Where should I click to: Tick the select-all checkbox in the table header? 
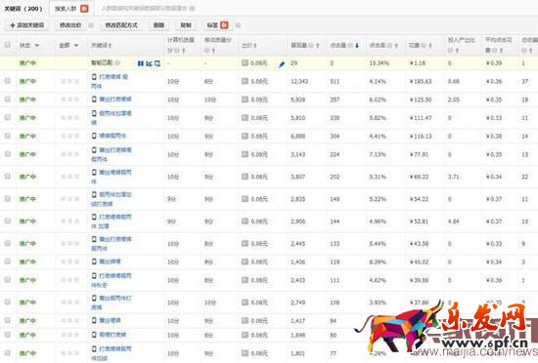tap(7, 45)
